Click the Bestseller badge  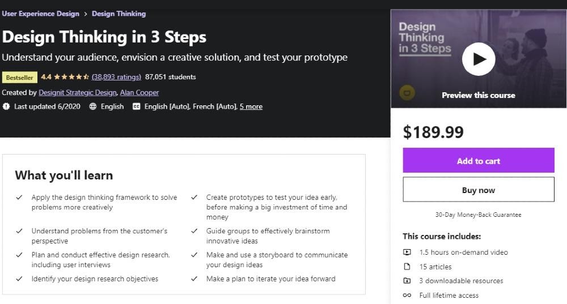point(19,77)
